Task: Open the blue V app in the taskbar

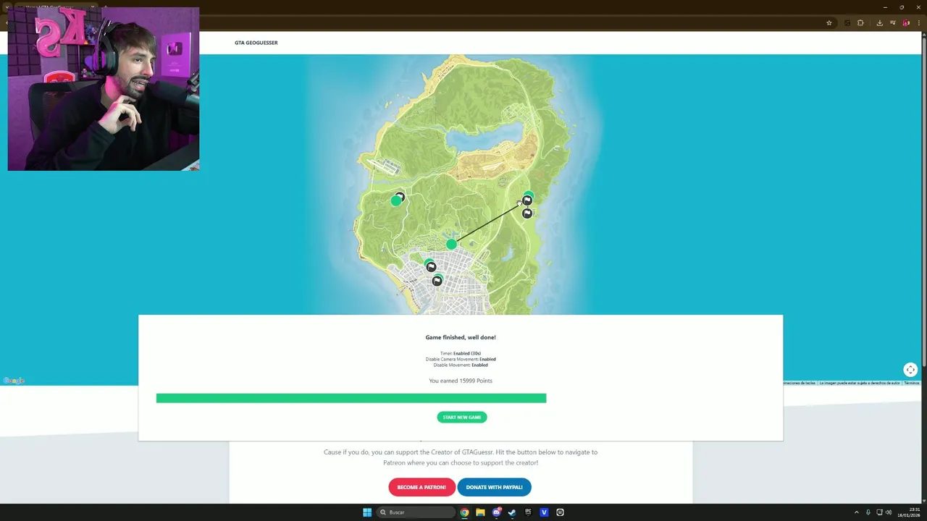Action: [x=544, y=512]
